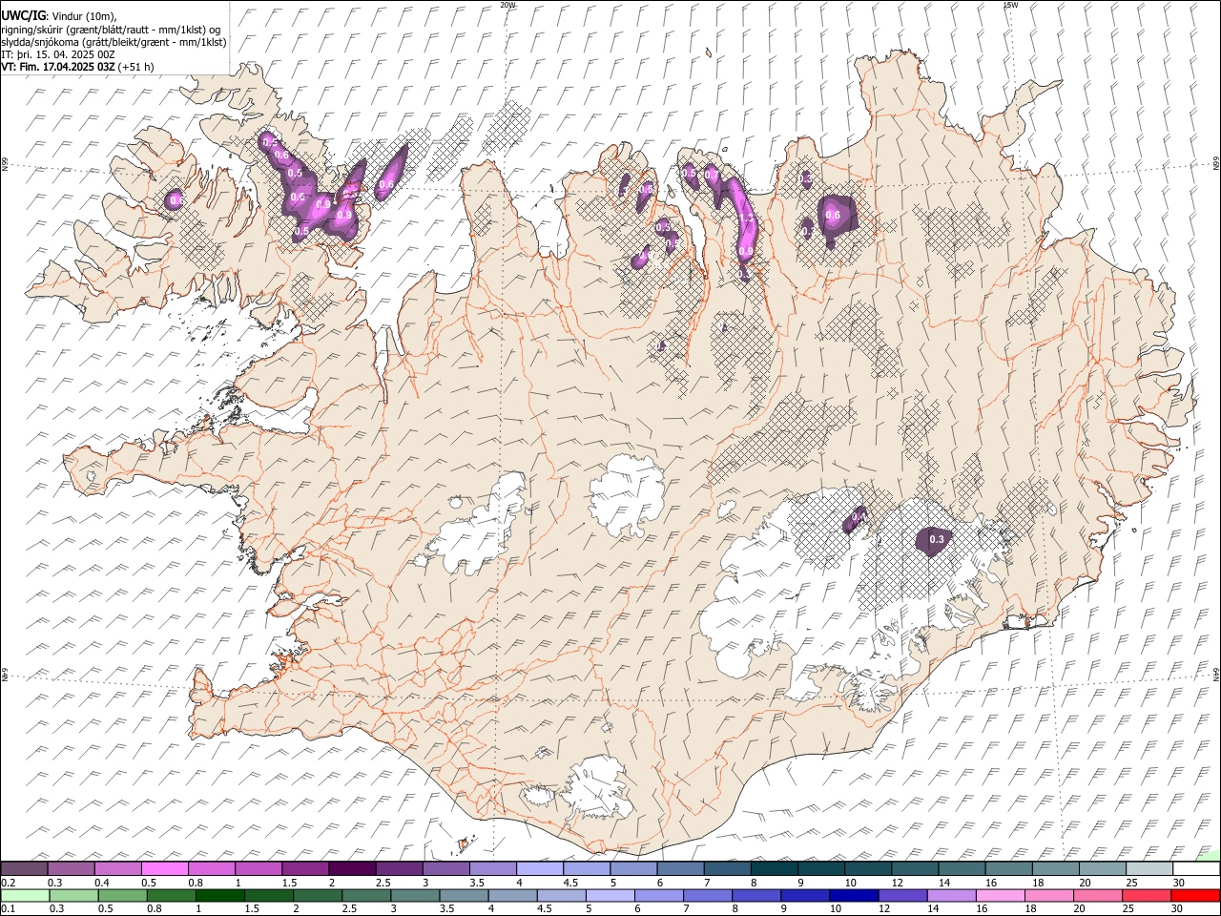
Task: Click the 0.3 snowfall blob on Vatnajökull glacier
Action: [x=936, y=540]
